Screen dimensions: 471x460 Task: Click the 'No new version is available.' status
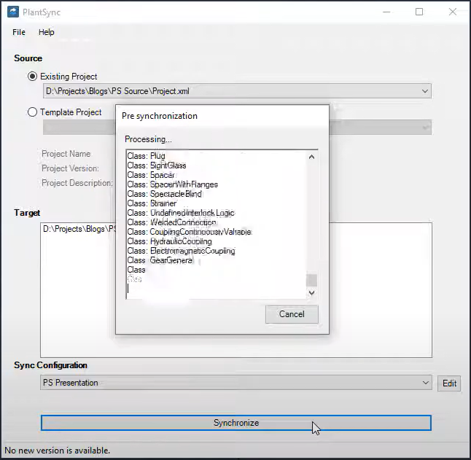pos(58,451)
